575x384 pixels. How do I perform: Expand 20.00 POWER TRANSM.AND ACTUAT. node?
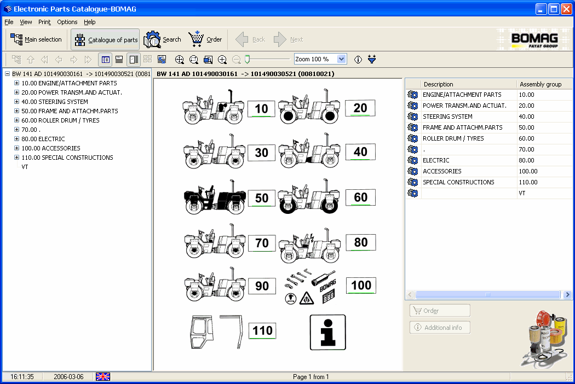[x=16, y=92]
